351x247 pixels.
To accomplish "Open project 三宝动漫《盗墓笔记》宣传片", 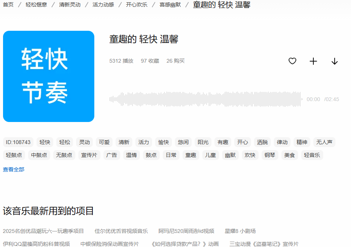I will tap(264, 244).
